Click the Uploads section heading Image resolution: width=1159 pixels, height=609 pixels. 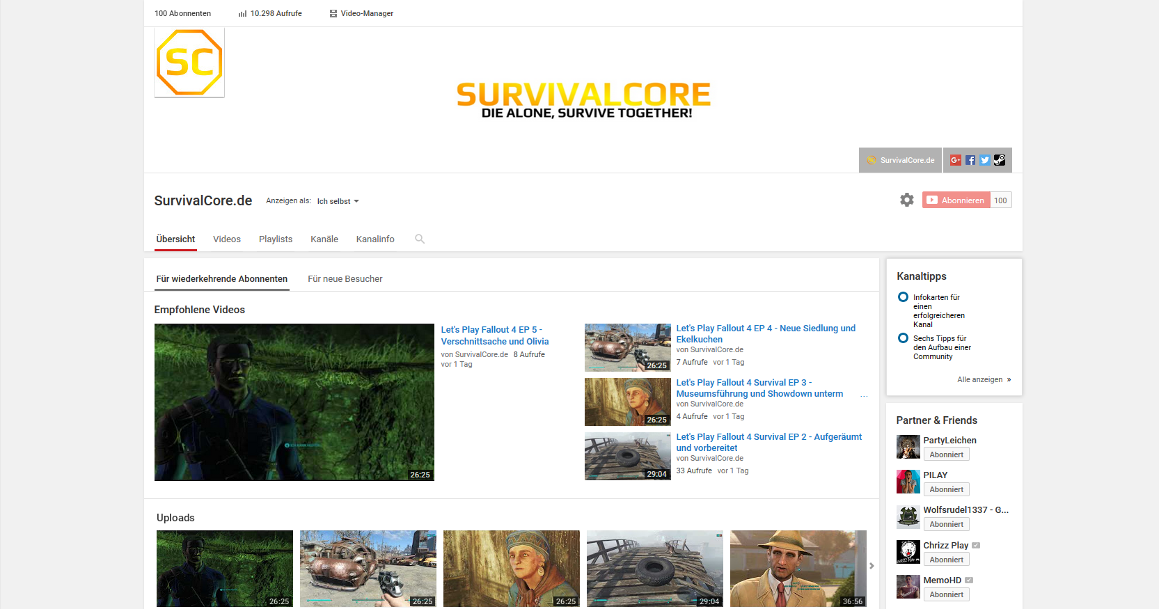click(175, 518)
